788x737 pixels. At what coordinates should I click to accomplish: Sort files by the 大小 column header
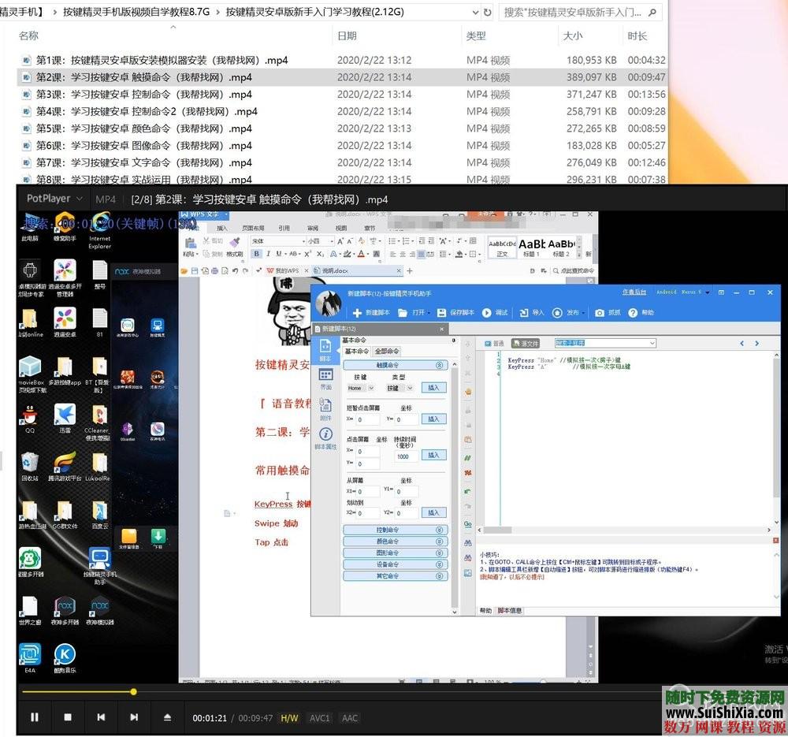(573, 36)
